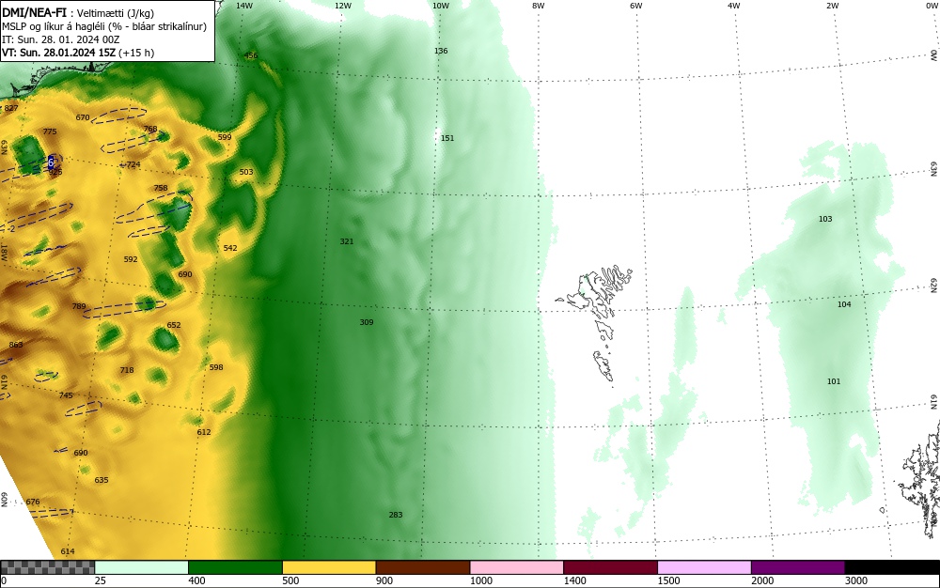Select the dark purple 2000–3000 legend swatch
The height and width of the screenshot is (588, 940).
(x=798, y=567)
